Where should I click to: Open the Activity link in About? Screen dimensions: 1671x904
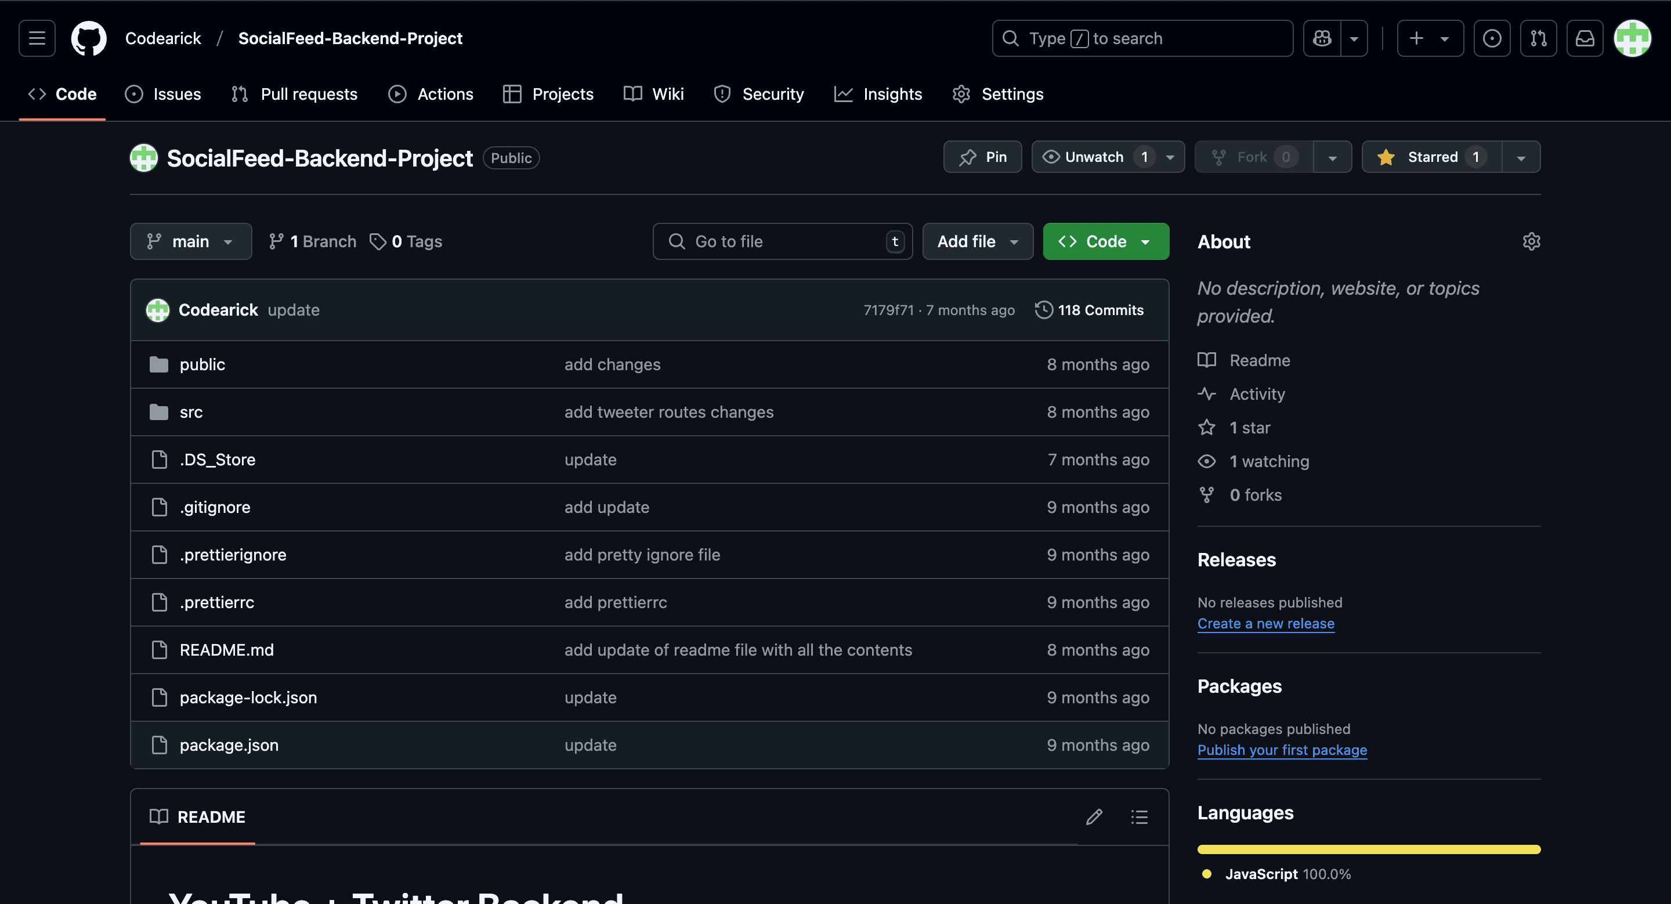pyautogui.click(x=1242, y=393)
